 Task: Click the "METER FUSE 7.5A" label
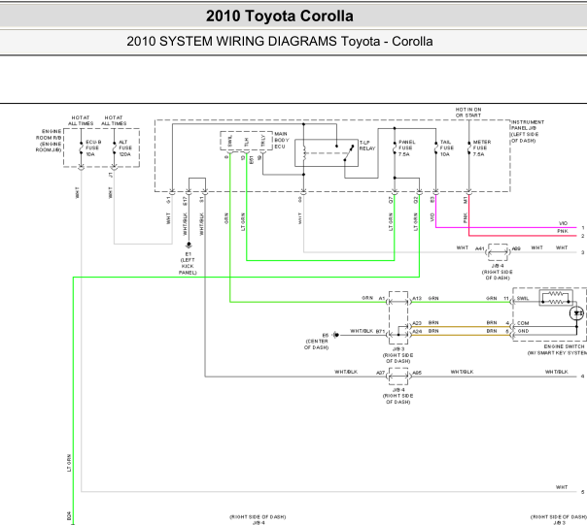[x=482, y=148]
